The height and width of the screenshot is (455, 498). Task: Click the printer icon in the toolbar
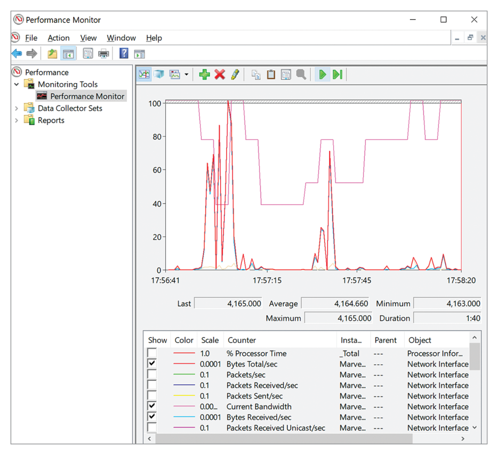tap(103, 54)
